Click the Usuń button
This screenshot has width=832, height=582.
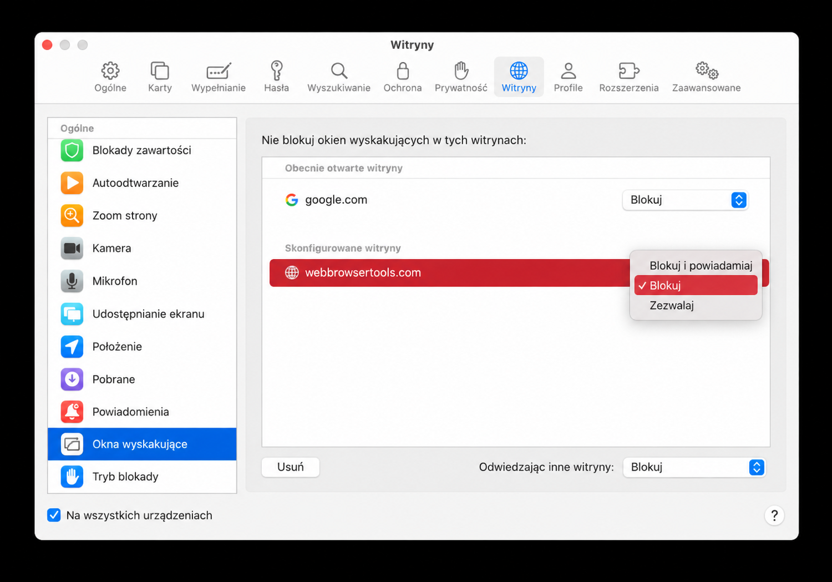291,467
